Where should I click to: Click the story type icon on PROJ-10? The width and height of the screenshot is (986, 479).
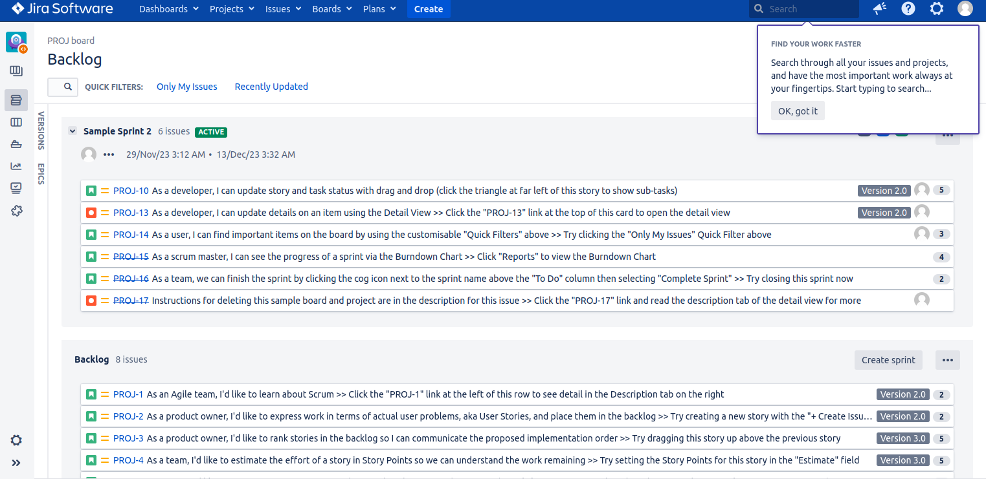click(91, 191)
